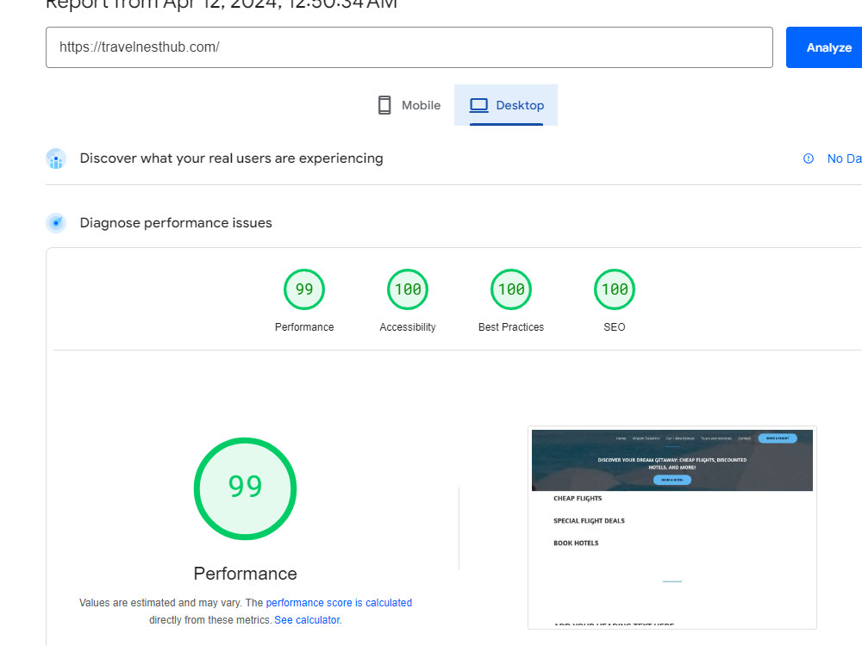Open the No Data link
Screen dimensions: 862x646
845,158
